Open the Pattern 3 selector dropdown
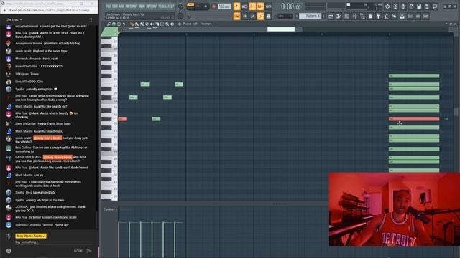Viewport: 460px width, 258px height. coord(310,16)
